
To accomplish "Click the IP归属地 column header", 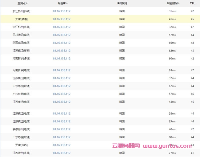I will point(122,3).
